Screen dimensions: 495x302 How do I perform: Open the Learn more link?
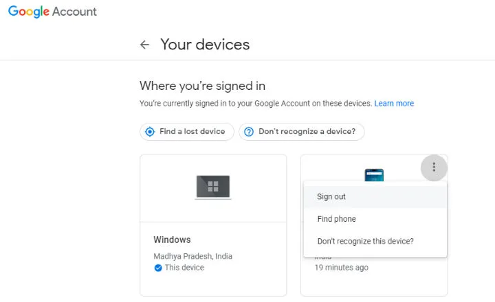coord(394,104)
